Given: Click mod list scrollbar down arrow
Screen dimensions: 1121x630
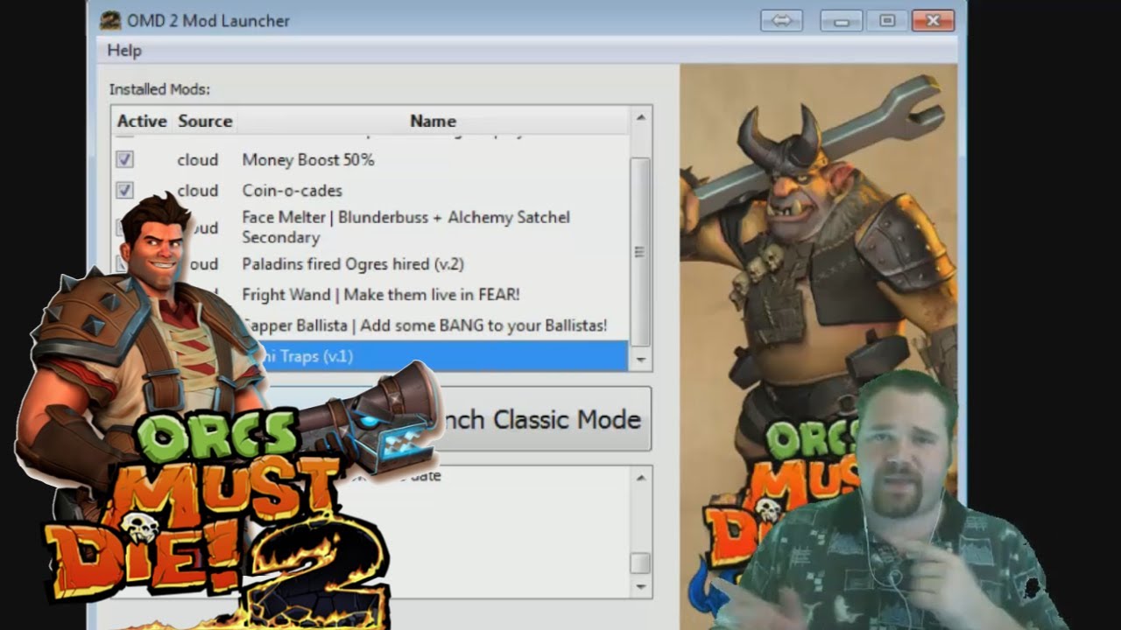Looking at the screenshot, I should tap(641, 360).
